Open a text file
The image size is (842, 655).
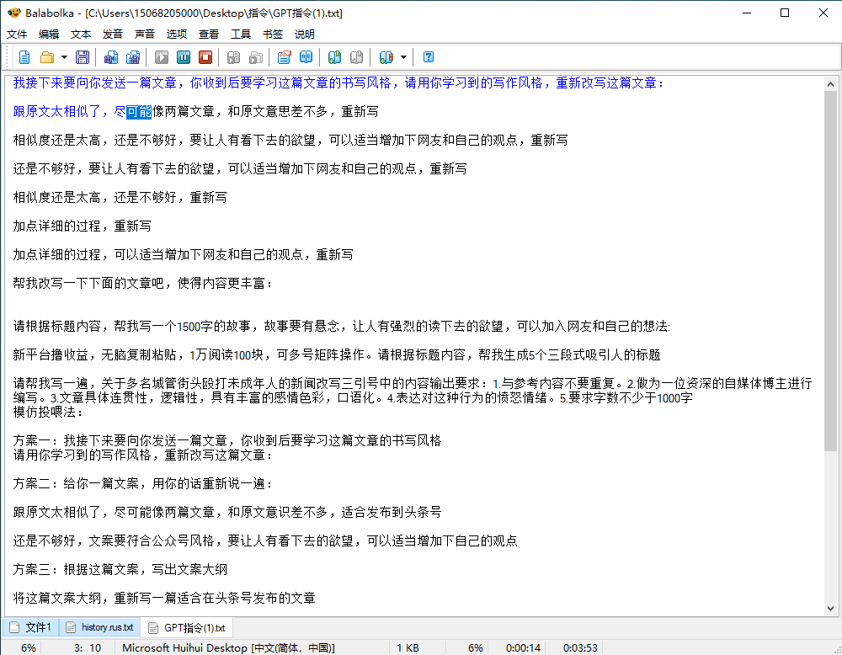48,57
